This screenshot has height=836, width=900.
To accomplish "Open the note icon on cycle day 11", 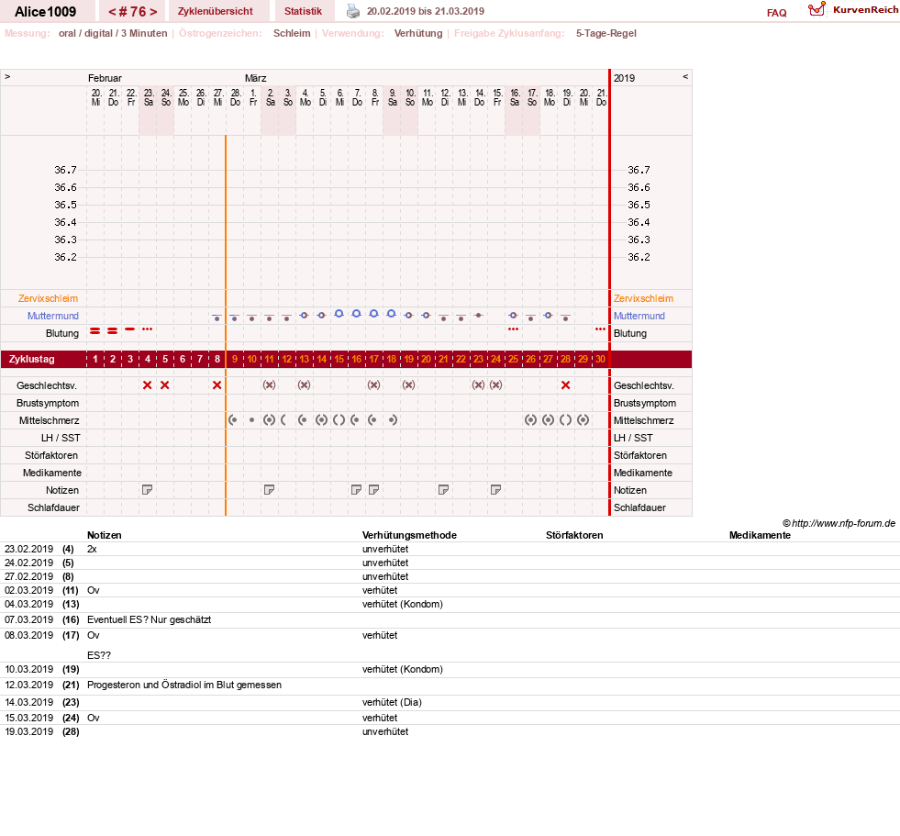I will point(269,490).
